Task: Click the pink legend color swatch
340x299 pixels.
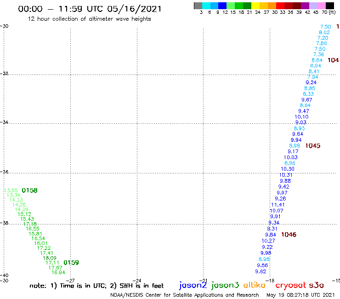Action: point(322,6)
